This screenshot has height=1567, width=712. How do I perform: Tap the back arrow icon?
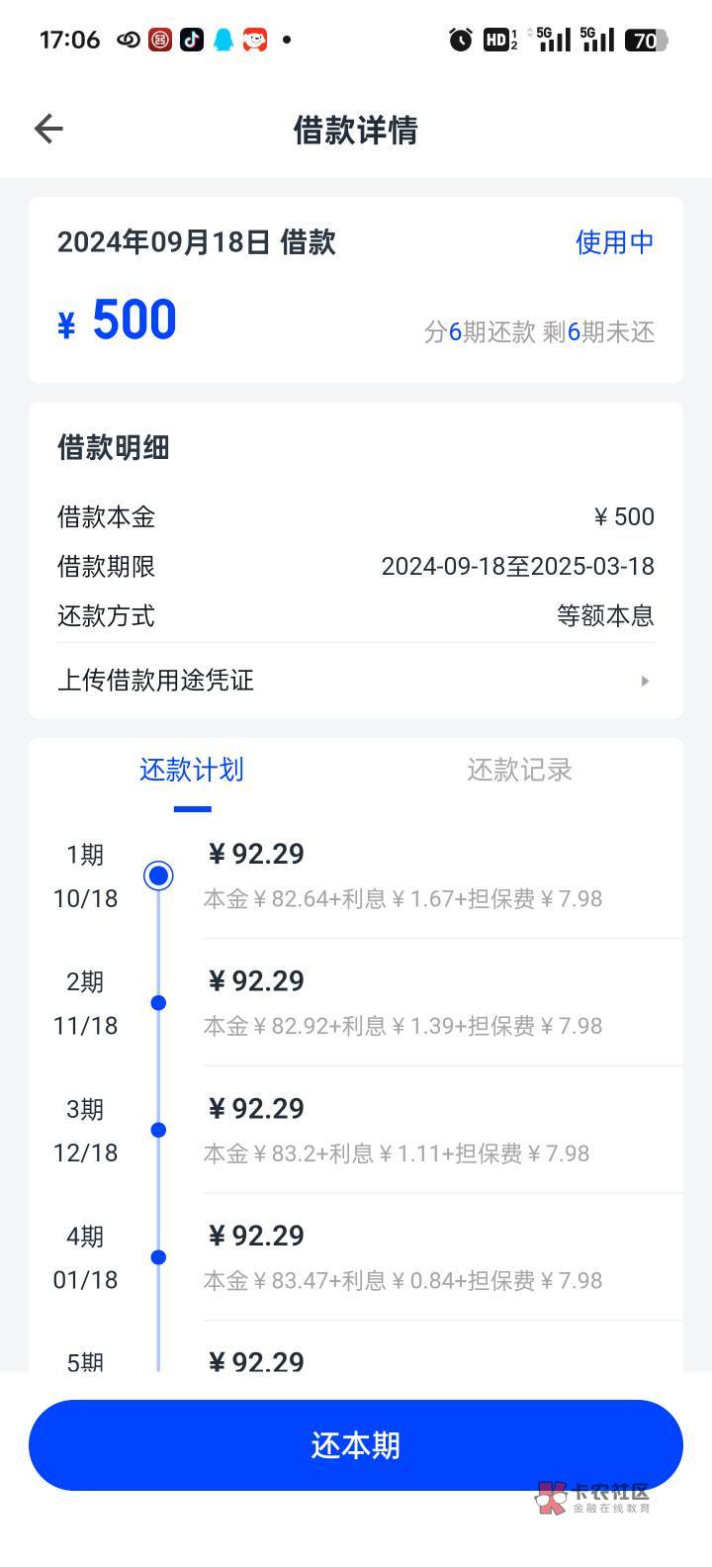coord(48,129)
